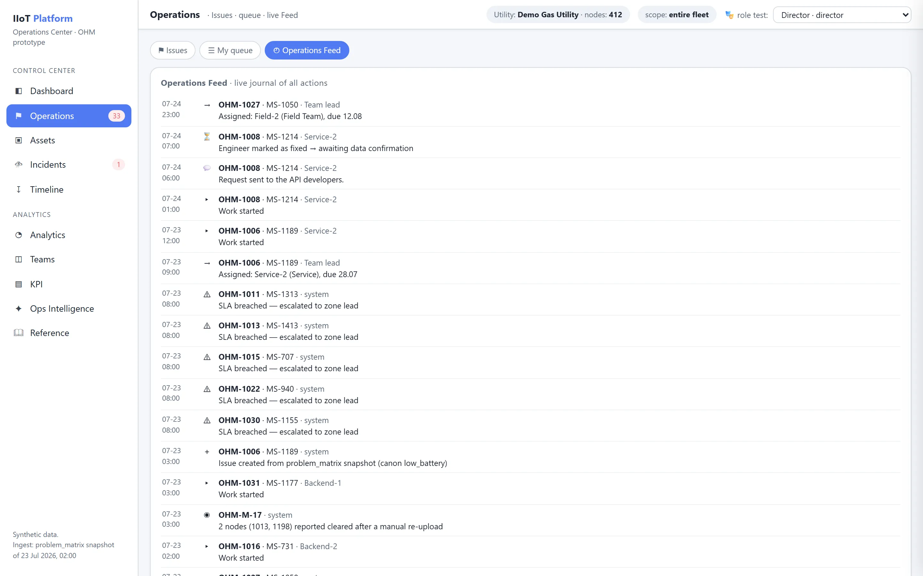
Task: Click the Operations badge showing 33
Action: click(116, 116)
